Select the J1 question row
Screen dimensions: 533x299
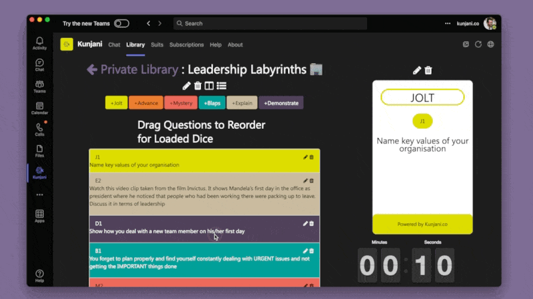[x=205, y=161]
